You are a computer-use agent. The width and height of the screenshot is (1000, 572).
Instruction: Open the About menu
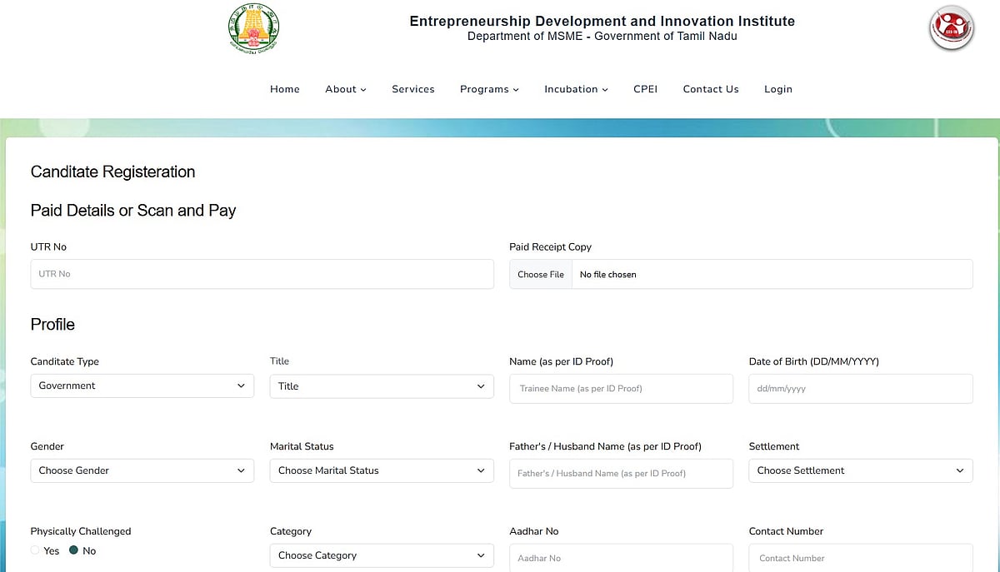pyautogui.click(x=345, y=89)
